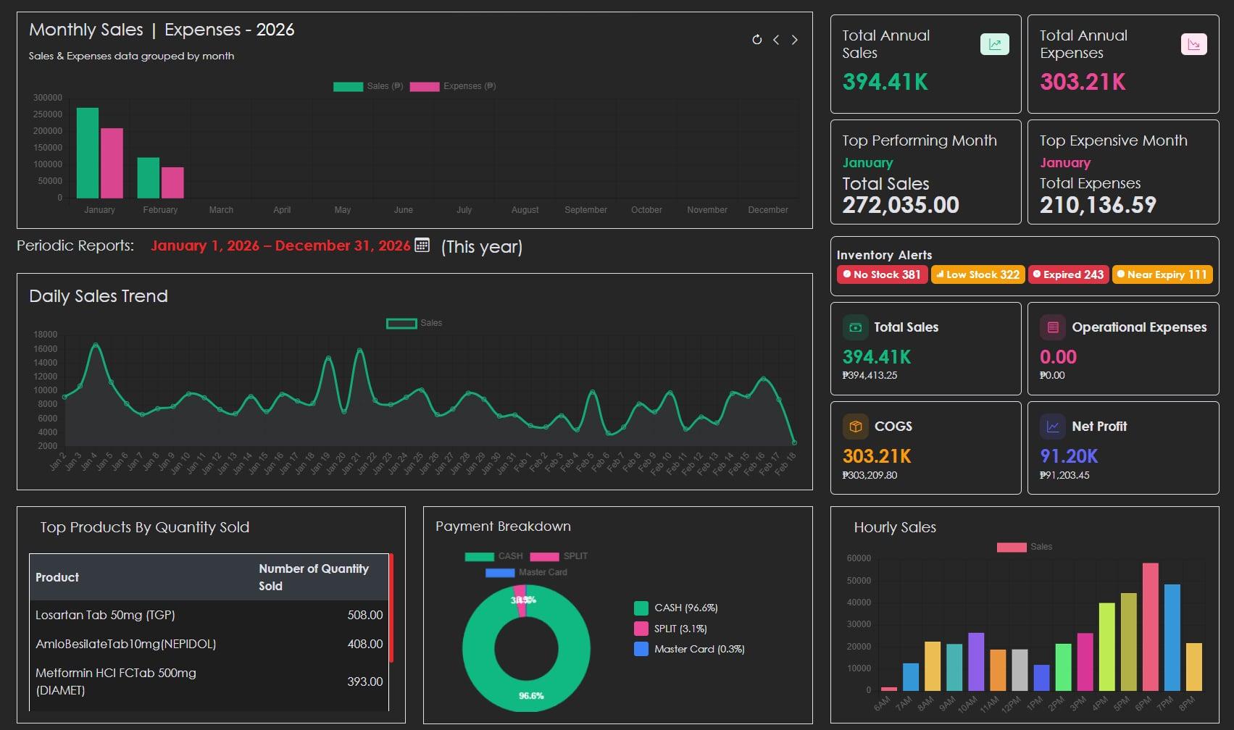Open the Low Stock 322 alert
Screen dimensions: 1234x730
coord(977,274)
